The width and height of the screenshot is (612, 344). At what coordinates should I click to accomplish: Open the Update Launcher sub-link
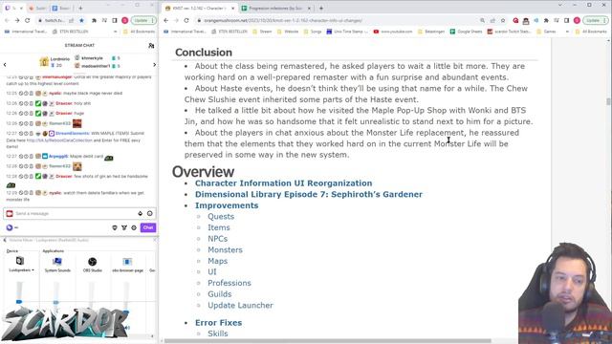(x=240, y=306)
